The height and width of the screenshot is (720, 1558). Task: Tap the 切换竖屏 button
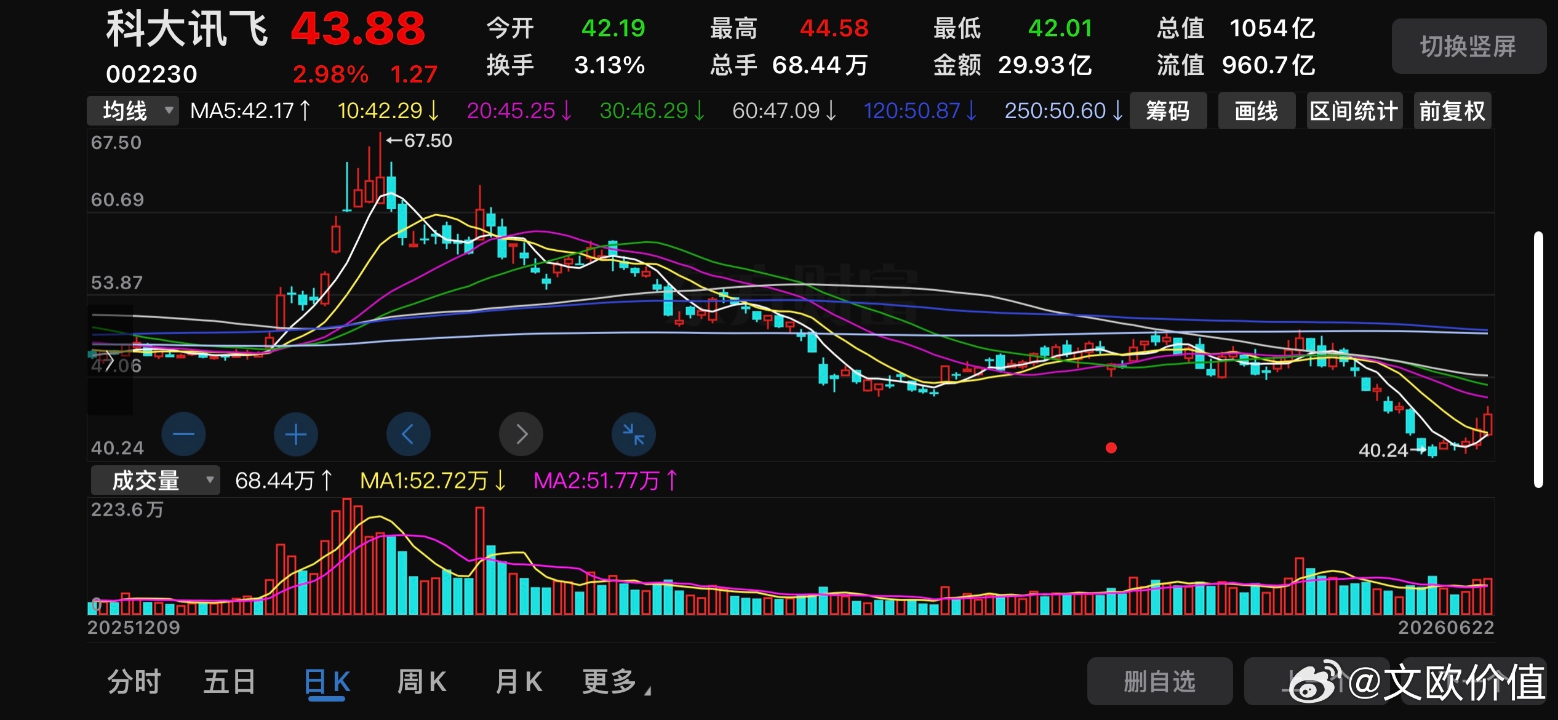[1468, 47]
